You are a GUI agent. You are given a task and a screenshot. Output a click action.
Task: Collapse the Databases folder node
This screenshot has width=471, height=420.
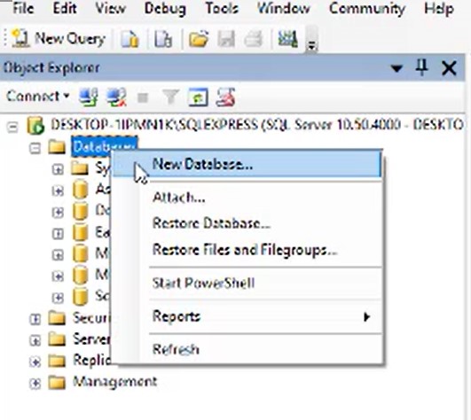click(x=35, y=148)
